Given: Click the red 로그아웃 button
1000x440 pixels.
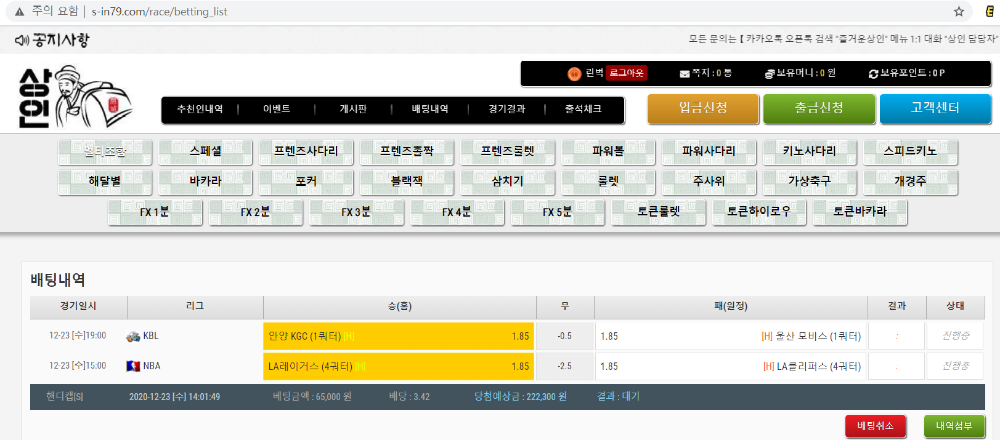Looking at the screenshot, I should click(626, 73).
